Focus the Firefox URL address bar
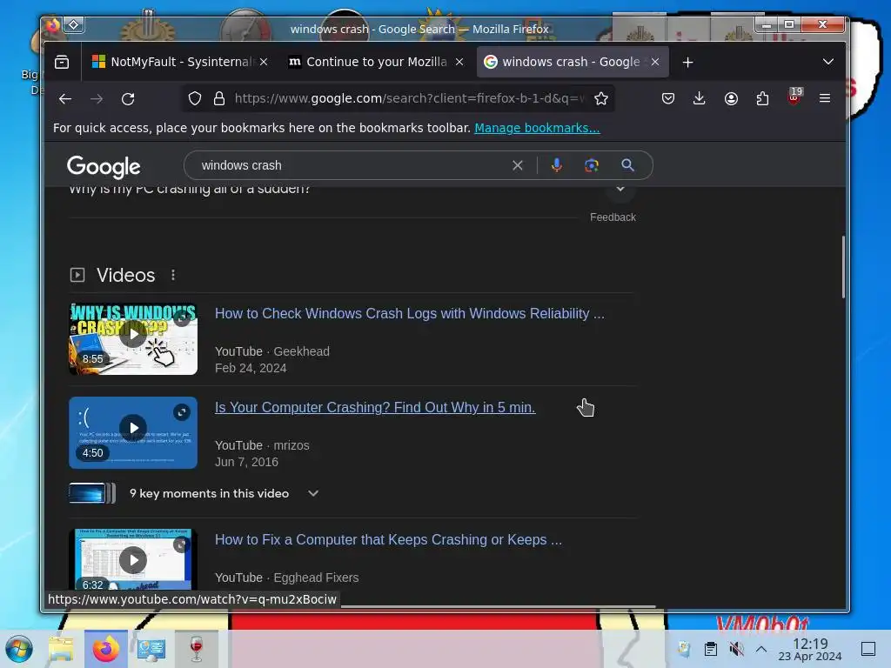Image resolution: width=891 pixels, height=668 pixels. pos(409,99)
